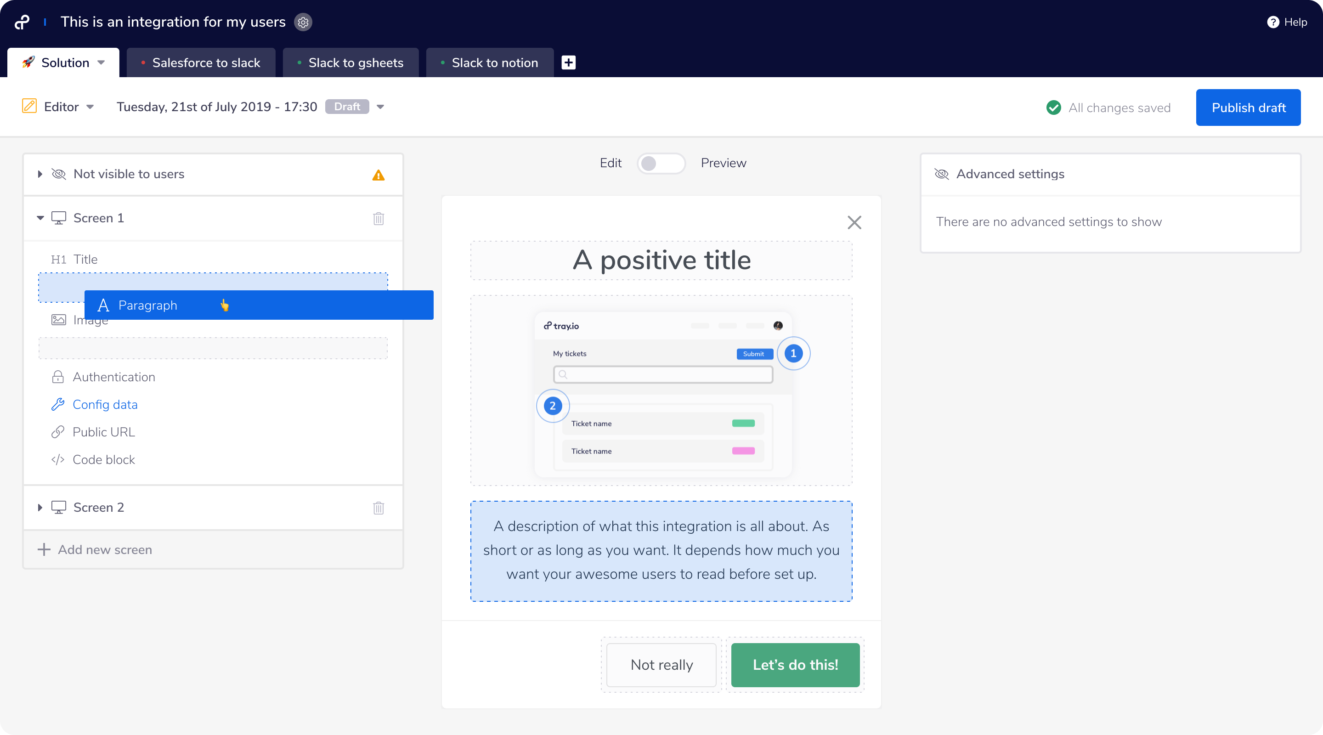The height and width of the screenshot is (735, 1323).
Task: Open integration settings gear icon
Action: (303, 22)
